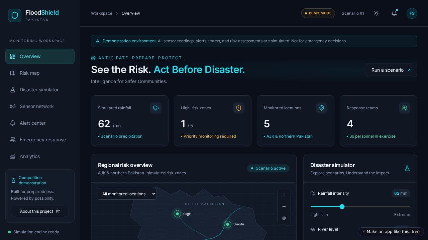Select the Gilgit map marker

(178, 214)
